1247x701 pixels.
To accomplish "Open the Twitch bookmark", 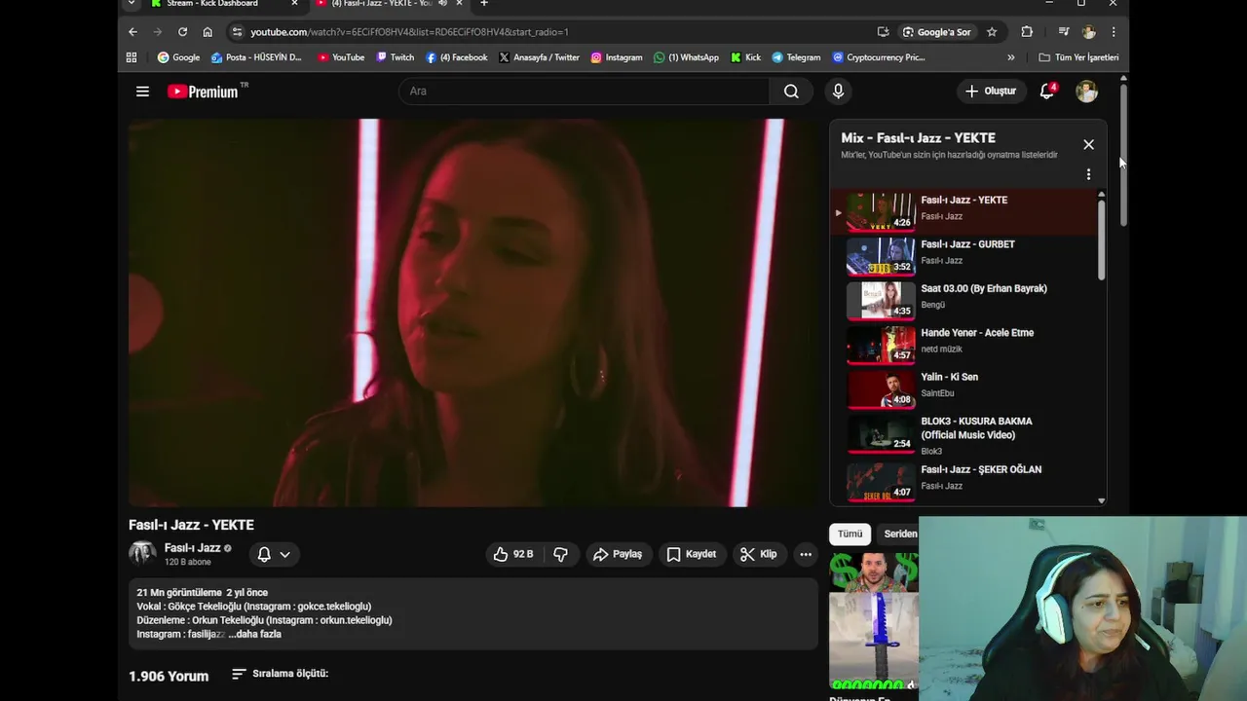I will pos(395,57).
